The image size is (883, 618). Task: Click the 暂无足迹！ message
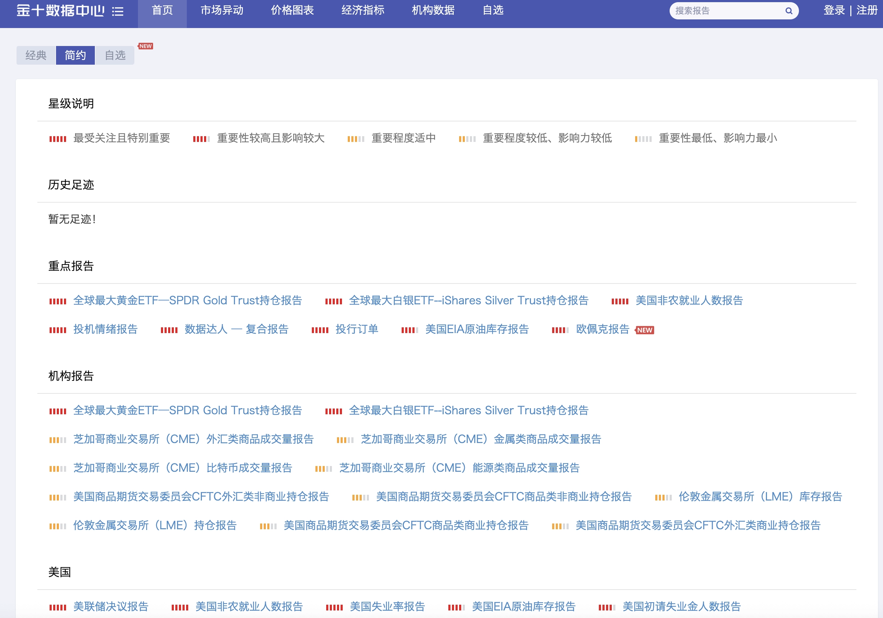(x=72, y=219)
